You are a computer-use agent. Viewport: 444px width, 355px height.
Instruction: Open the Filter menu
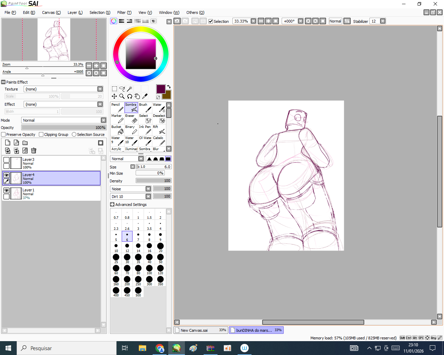click(x=124, y=12)
